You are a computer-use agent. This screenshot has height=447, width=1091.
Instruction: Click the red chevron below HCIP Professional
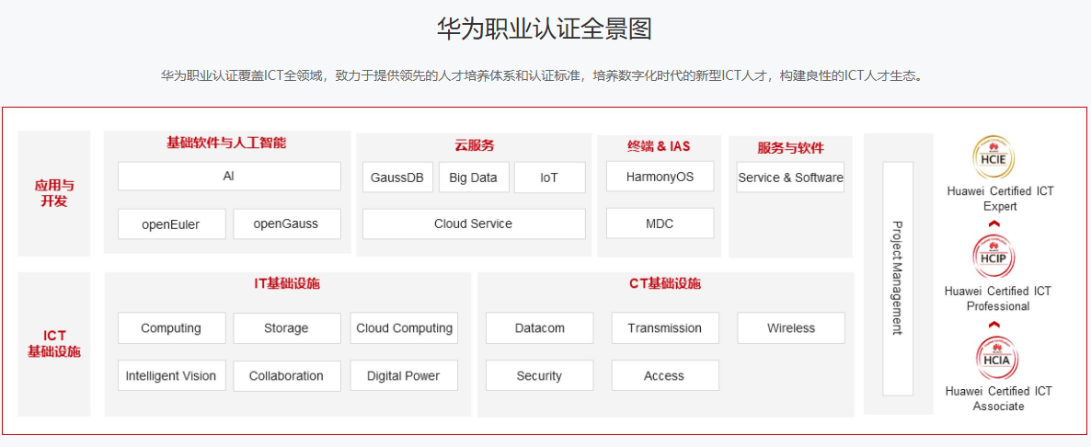coord(995,324)
